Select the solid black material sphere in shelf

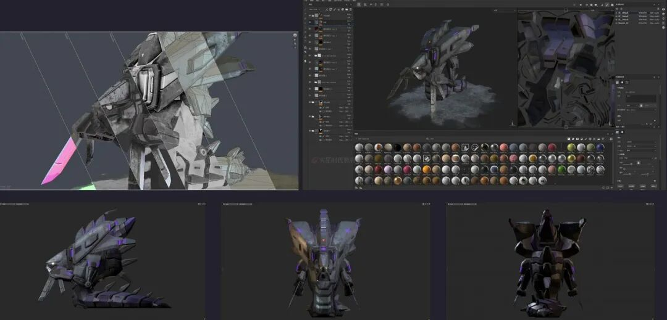click(398, 147)
